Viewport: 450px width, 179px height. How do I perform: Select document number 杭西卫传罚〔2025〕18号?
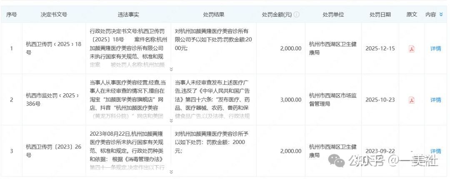tap(54, 48)
